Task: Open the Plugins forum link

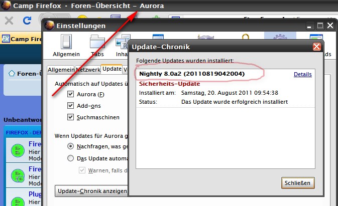Action: tap(35, 194)
